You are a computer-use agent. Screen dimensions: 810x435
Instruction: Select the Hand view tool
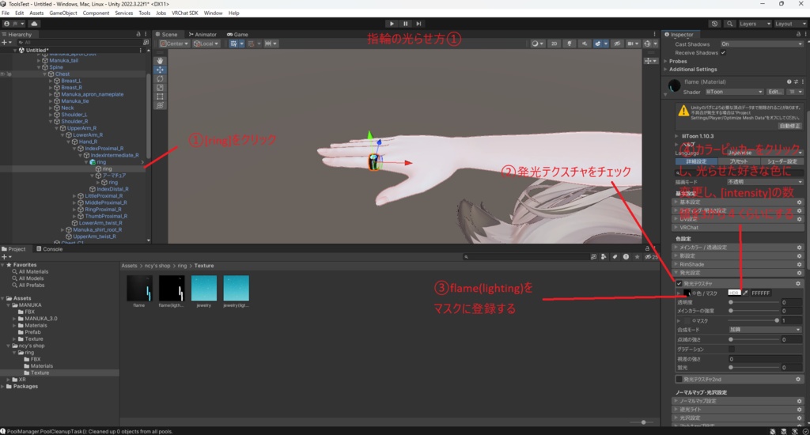[160, 61]
